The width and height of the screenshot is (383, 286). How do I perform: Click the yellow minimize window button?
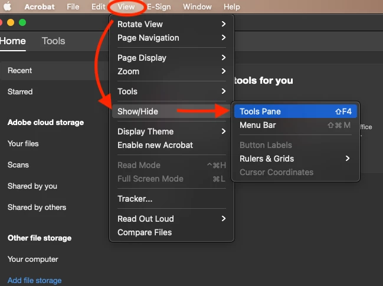11,22
